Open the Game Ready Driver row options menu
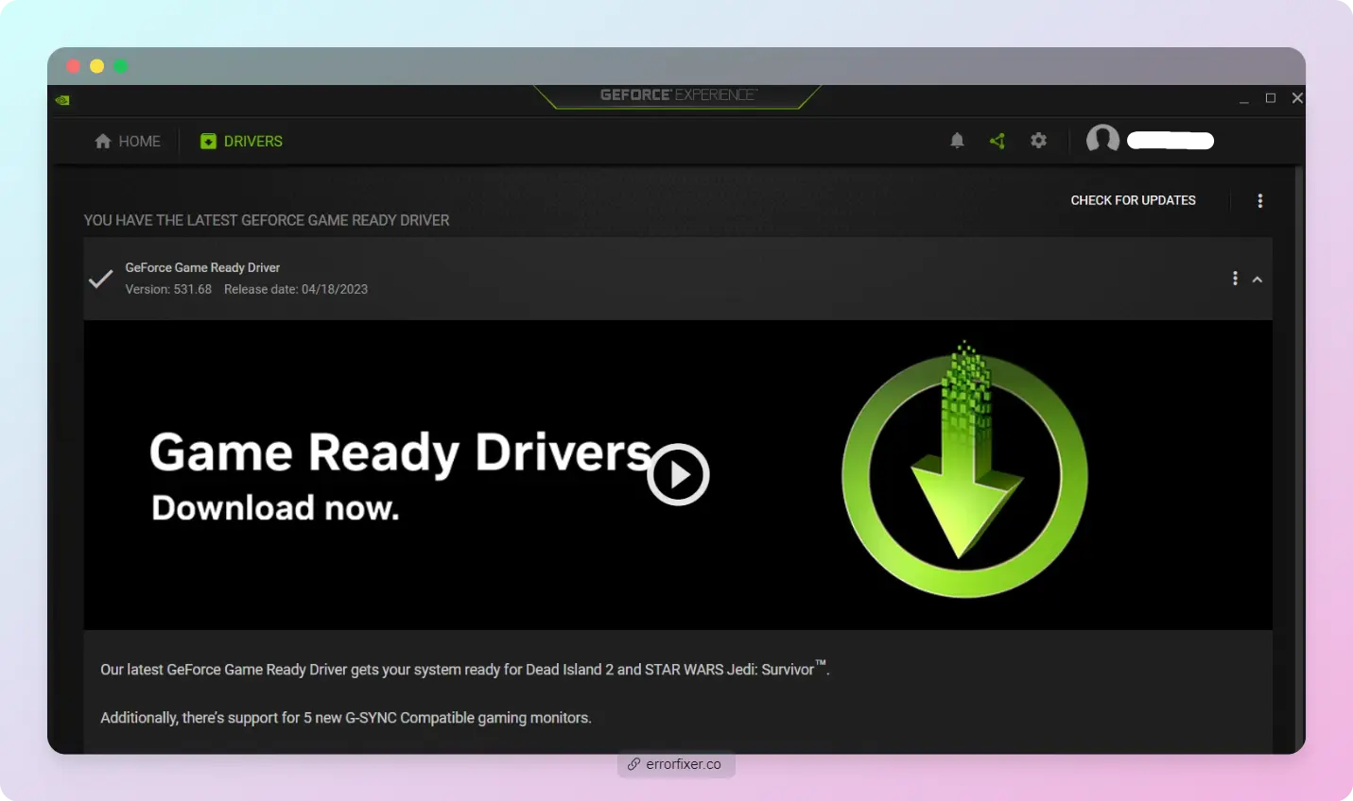This screenshot has height=801, width=1353. [1235, 279]
